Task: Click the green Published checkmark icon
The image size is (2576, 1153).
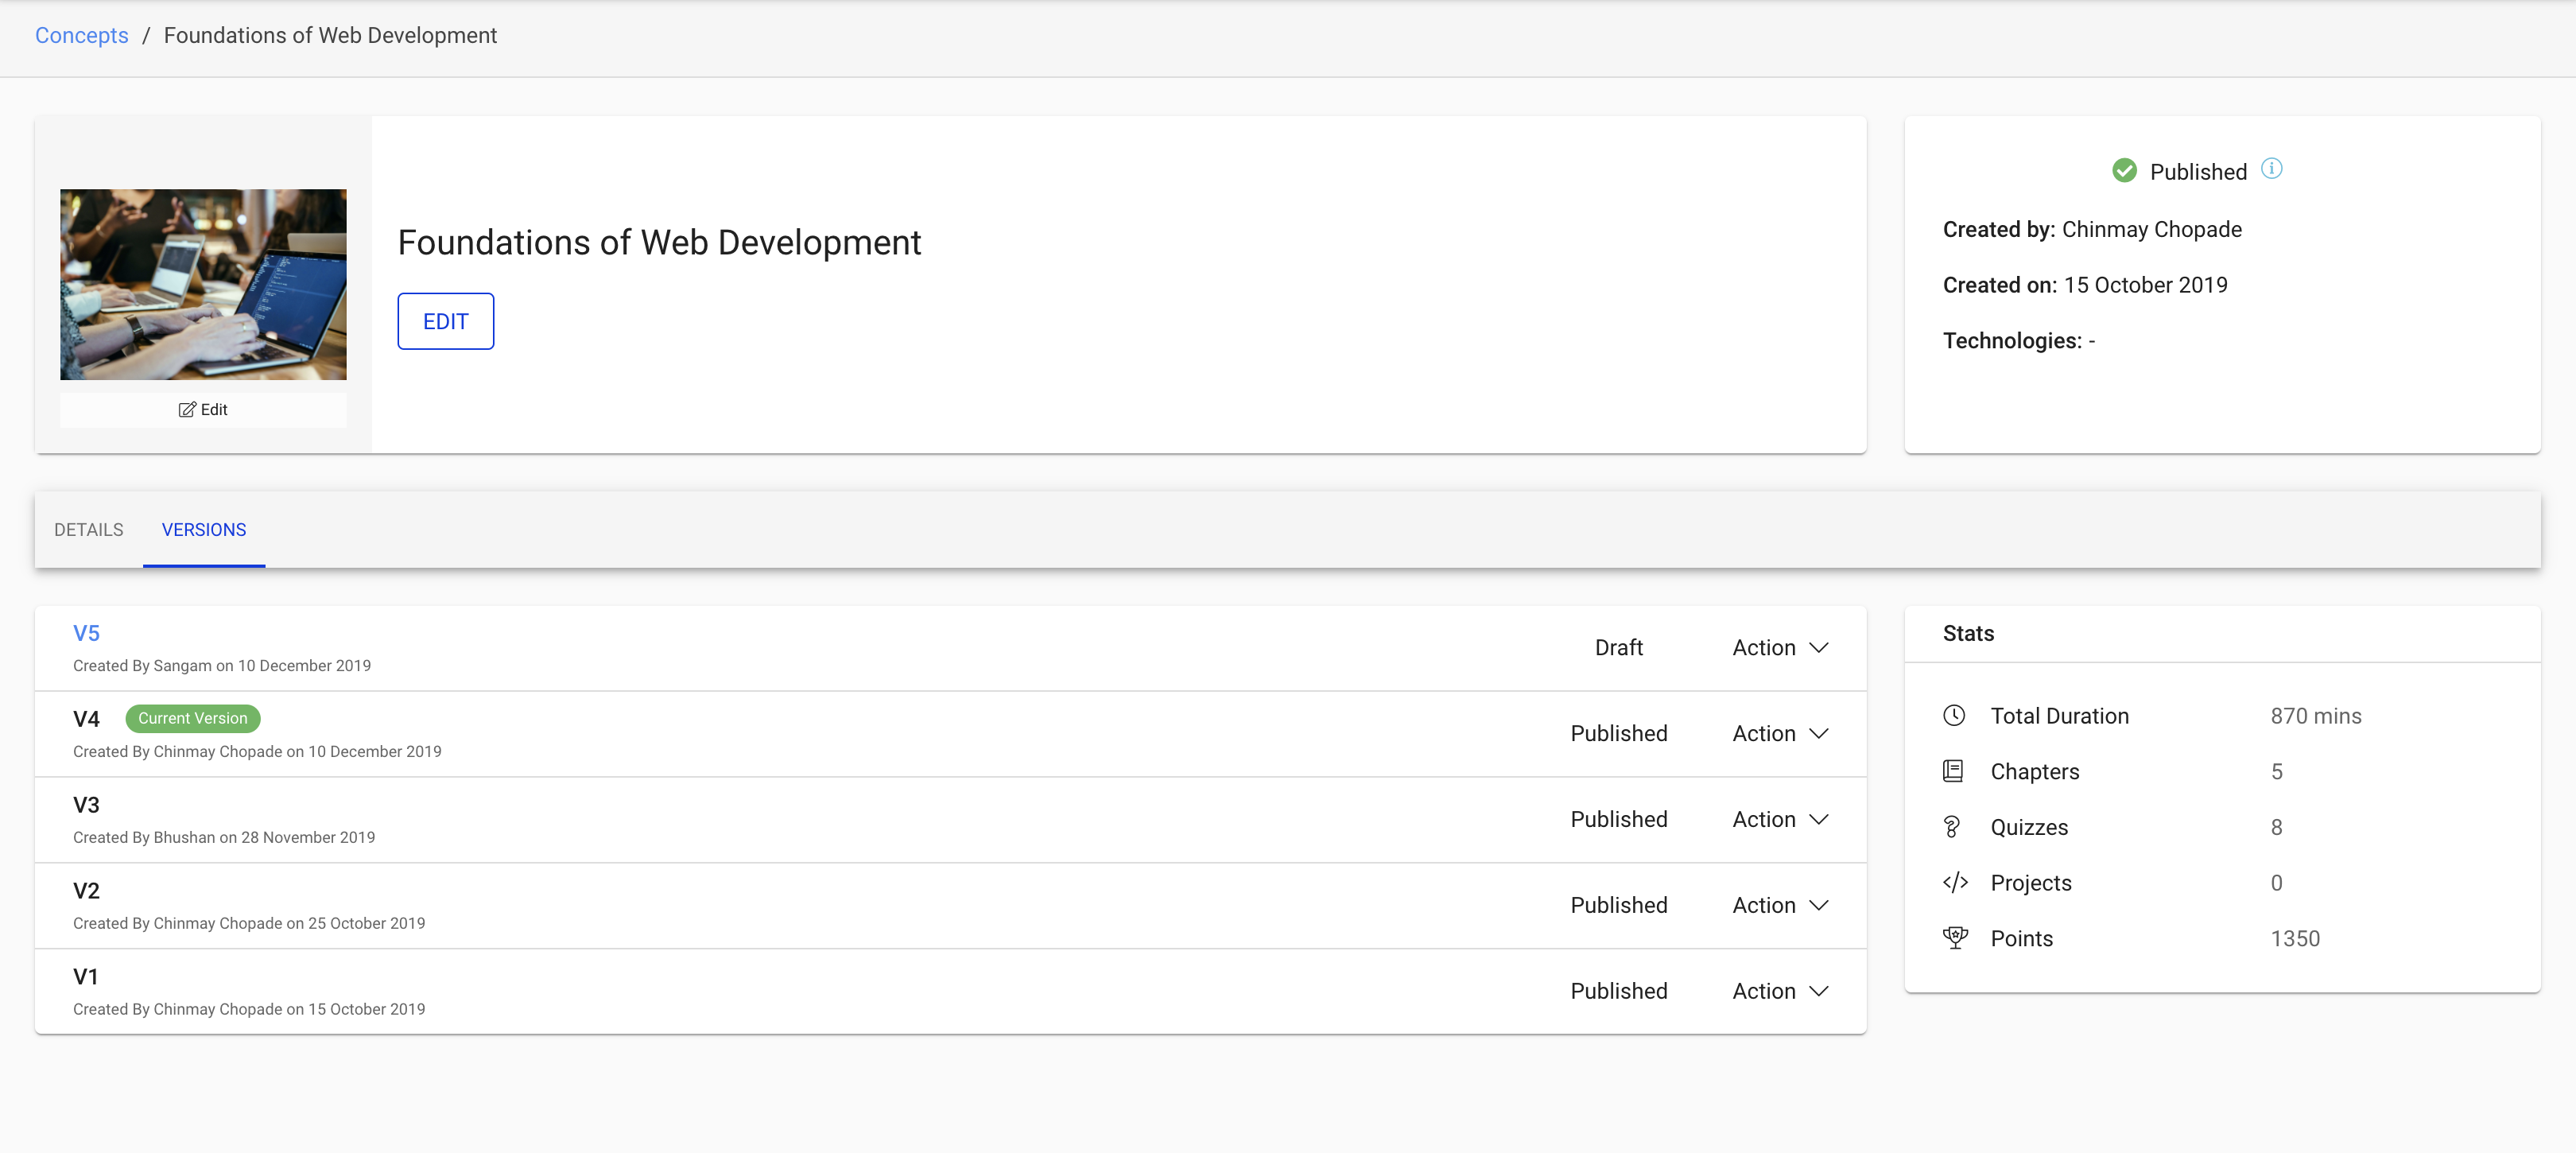Action: pyautogui.click(x=2124, y=171)
